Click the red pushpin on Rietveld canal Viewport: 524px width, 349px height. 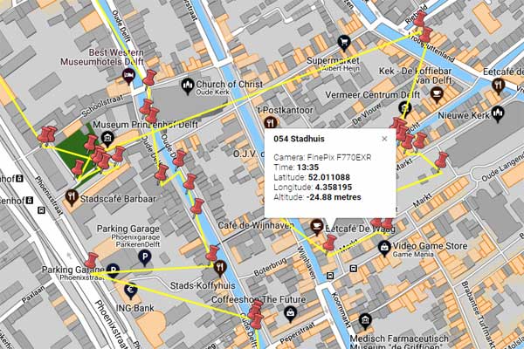pos(420,18)
